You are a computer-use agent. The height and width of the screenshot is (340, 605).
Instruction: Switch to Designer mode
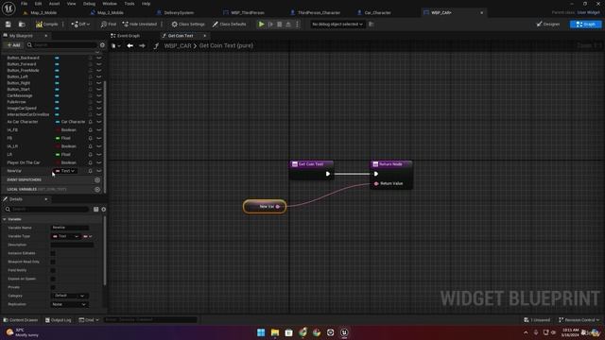click(548, 25)
